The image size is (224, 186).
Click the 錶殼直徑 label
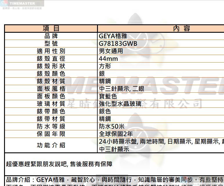coord(51,59)
